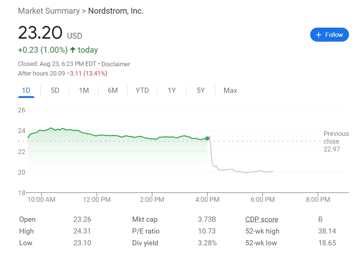Show the 6M price chart tab

113,91
